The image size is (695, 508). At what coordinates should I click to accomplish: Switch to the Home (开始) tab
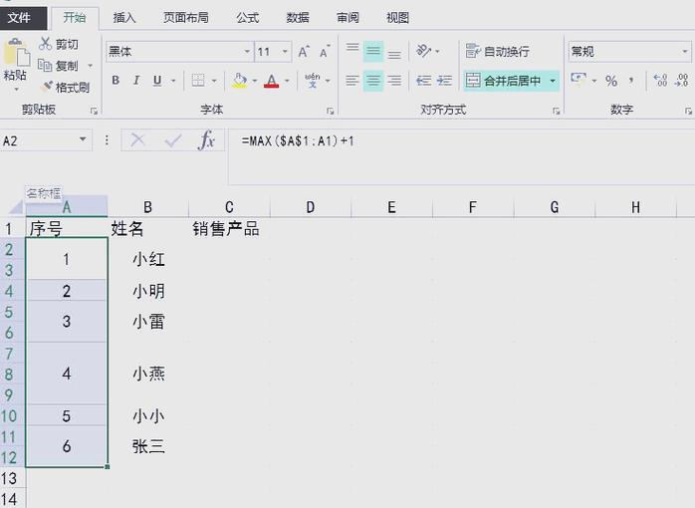tap(75, 18)
